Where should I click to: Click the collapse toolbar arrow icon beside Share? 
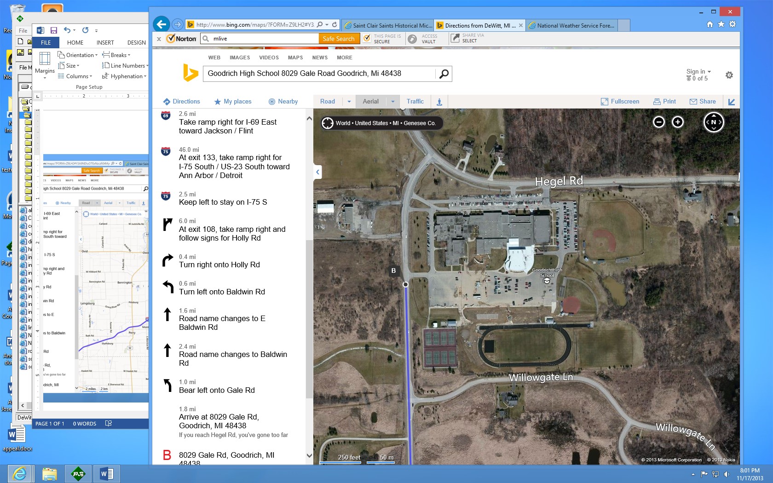click(732, 102)
